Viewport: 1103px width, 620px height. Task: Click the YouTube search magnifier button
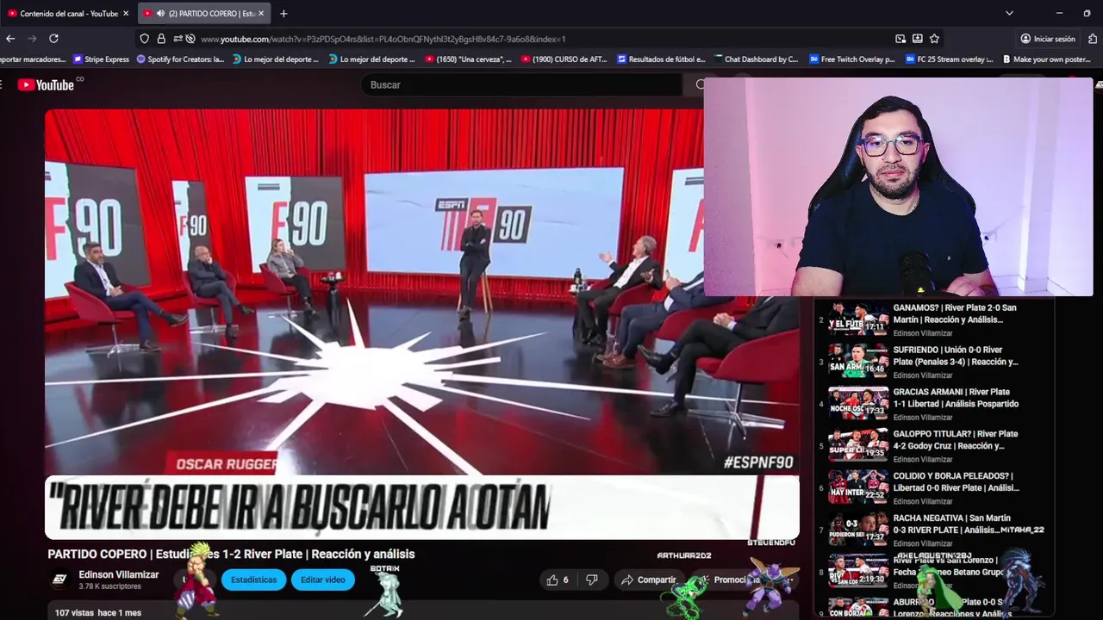699,84
